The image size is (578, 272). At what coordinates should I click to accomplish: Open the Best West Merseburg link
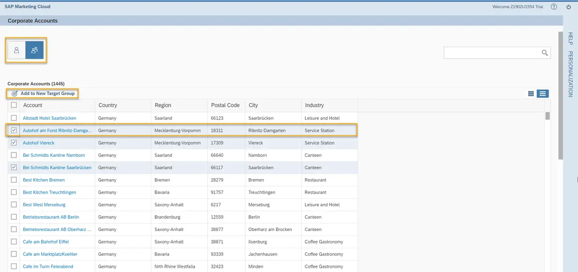(x=44, y=205)
